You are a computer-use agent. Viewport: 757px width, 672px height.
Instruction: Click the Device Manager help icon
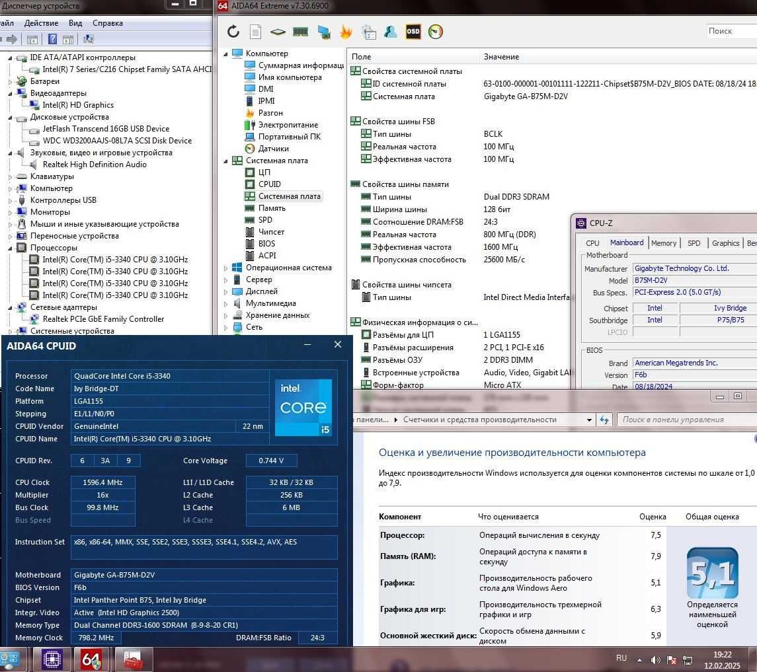coord(53,40)
